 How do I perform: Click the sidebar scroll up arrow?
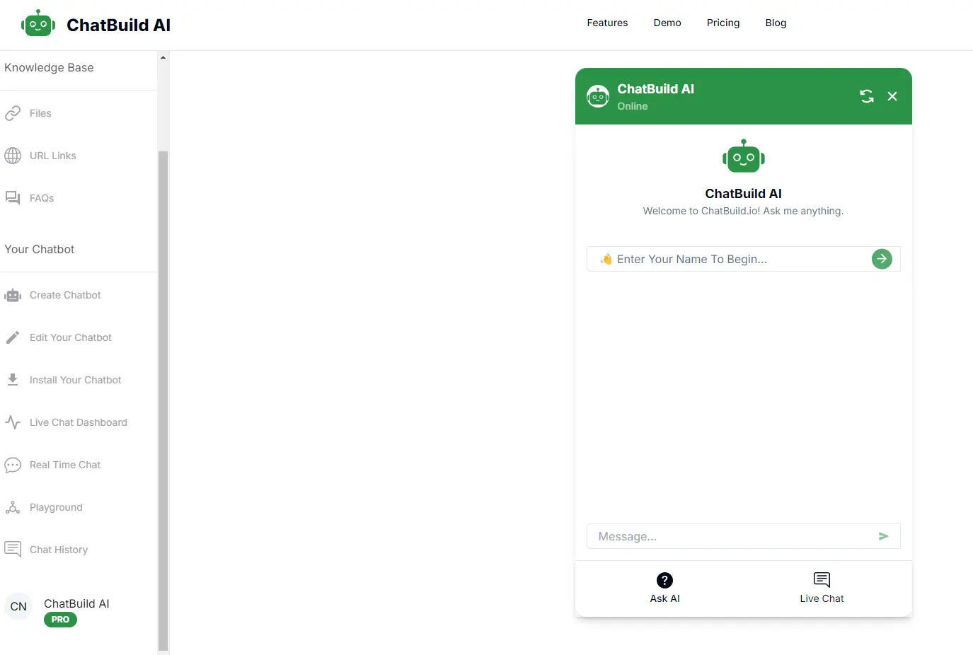point(163,57)
